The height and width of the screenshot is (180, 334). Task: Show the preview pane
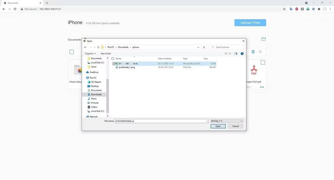tap(236, 54)
